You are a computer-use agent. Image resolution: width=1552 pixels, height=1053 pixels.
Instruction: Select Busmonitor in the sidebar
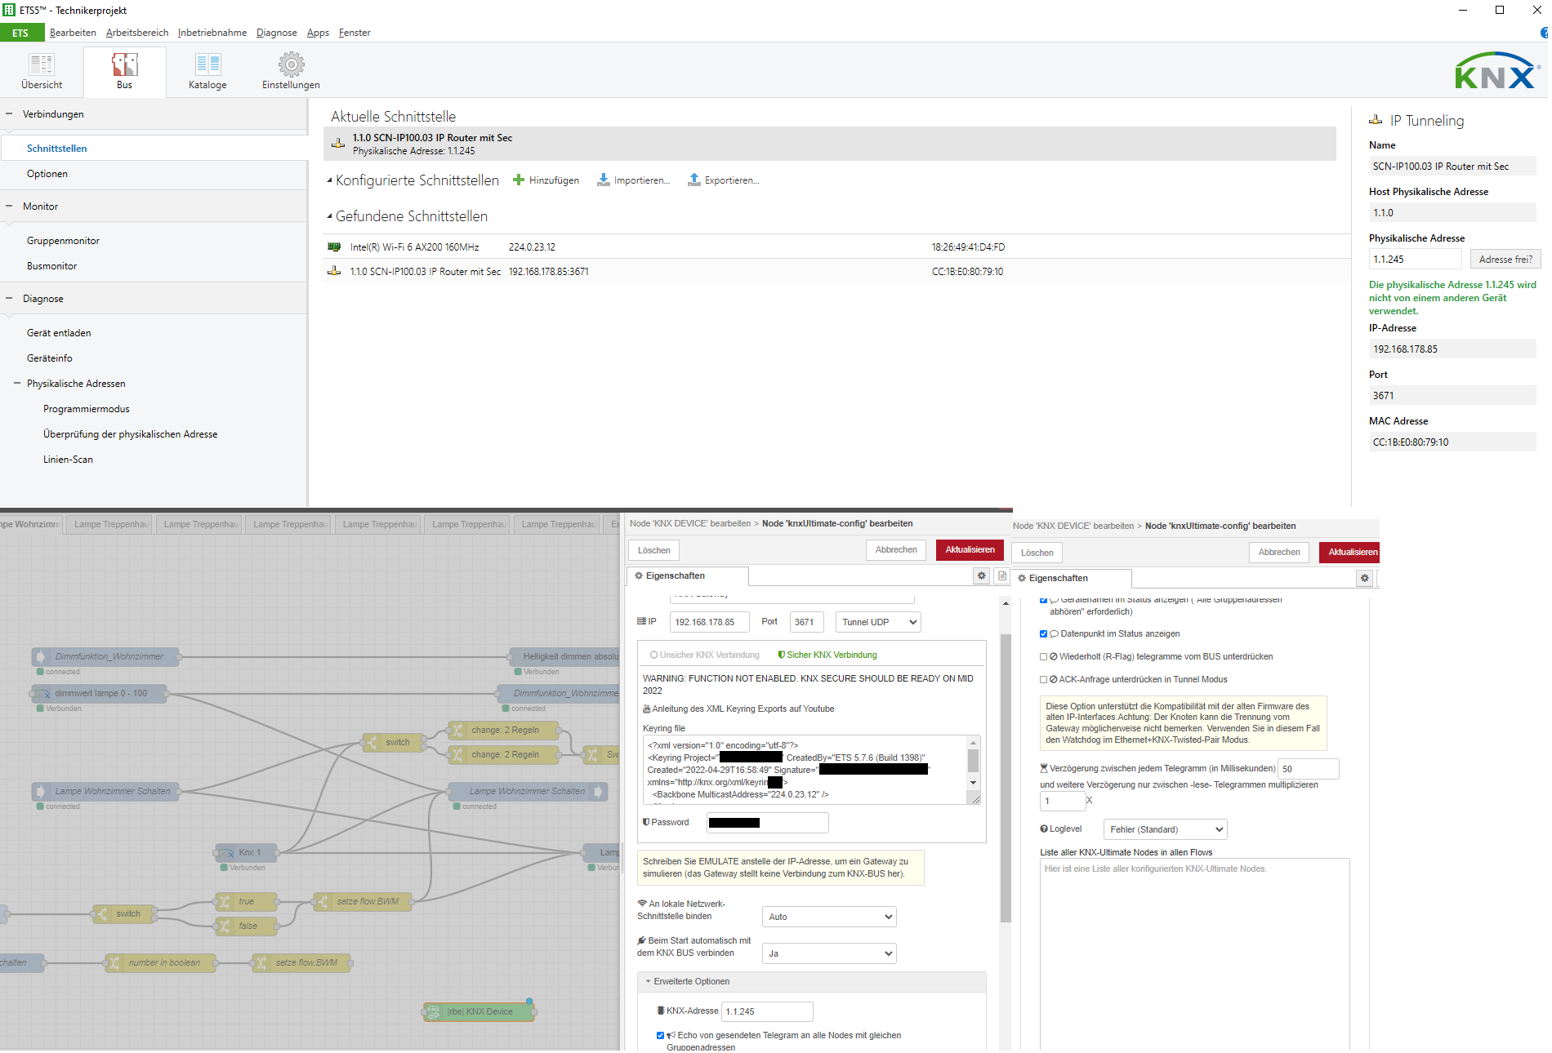52,265
